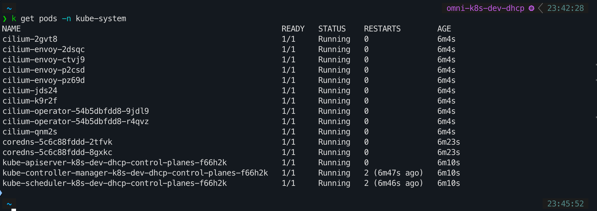Image resolution: width=597 pixels, height=211 pixels.
Task: Select the omni-k8s-dev-dhcp context label
Action: 485,8
